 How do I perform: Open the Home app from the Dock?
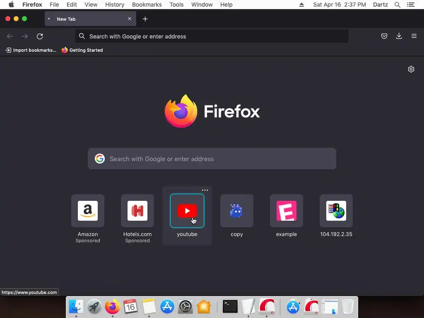click(204, 307)
